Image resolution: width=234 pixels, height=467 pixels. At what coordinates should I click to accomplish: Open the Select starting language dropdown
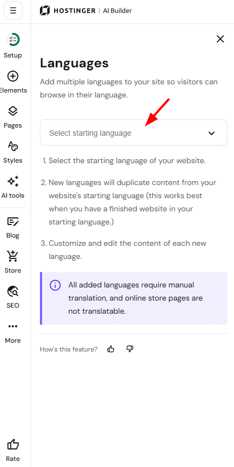click(x=133, y=132)
